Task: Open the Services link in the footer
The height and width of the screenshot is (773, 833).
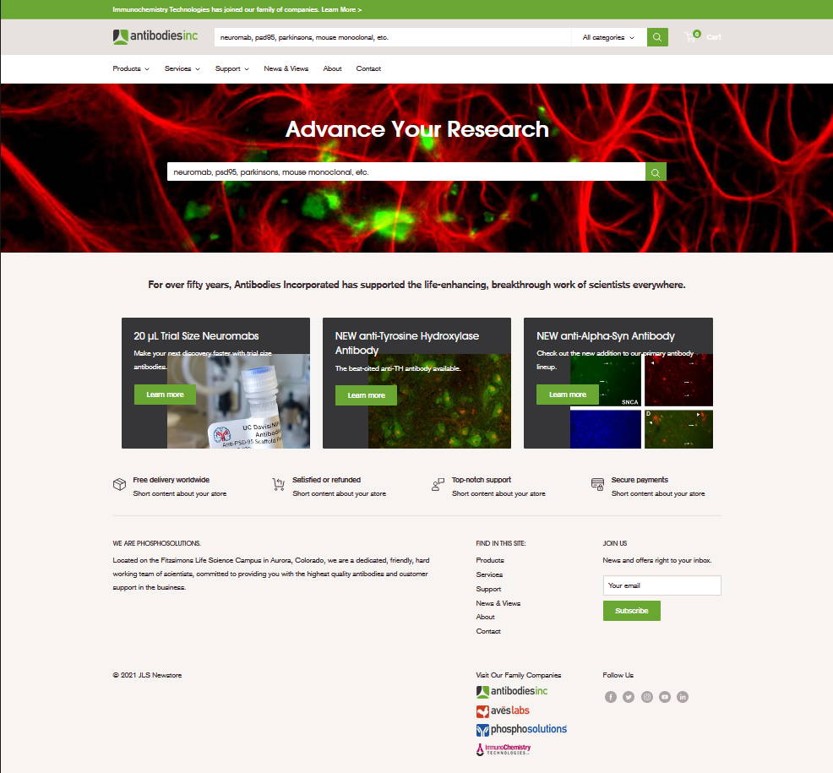Action: coord(489,574)
